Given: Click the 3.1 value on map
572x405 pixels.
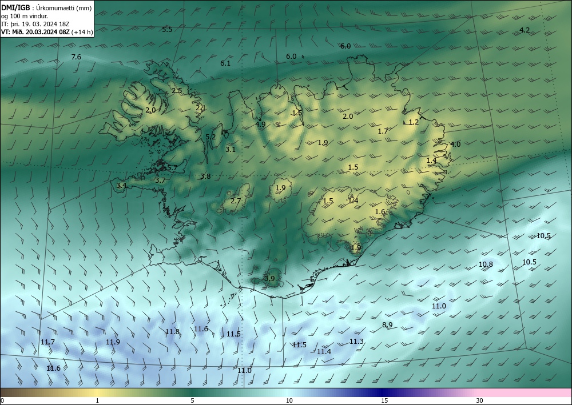Looking at the screenshot, I should pyautogui.click(x=231, y=149).
